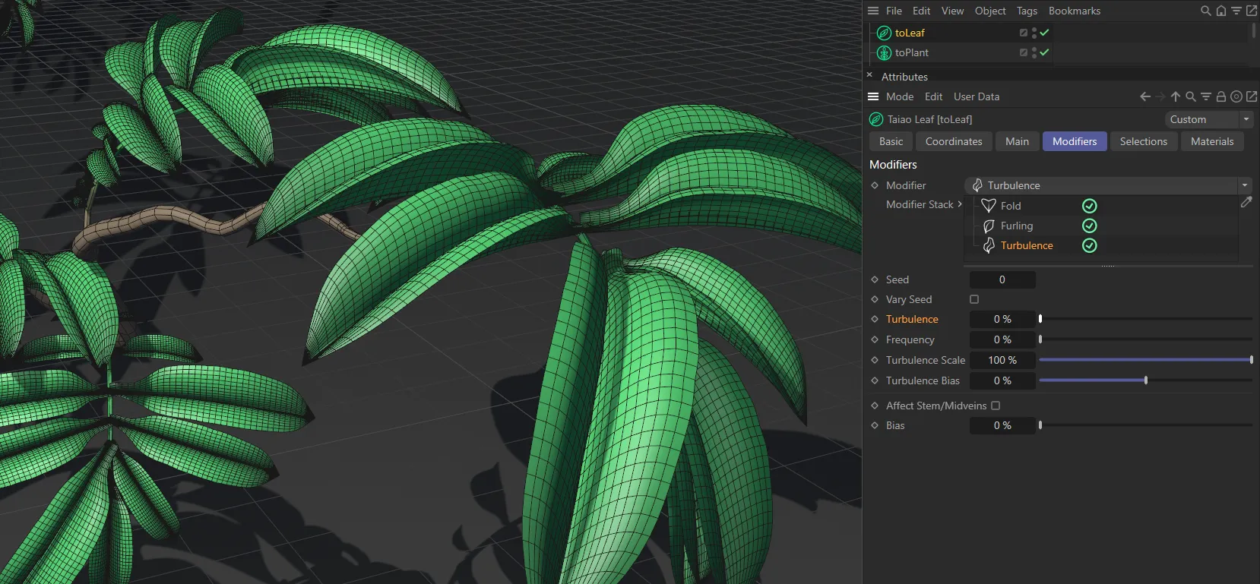Open Tags menu
The width and height of the screenshot is (1260, 584).
point(1027,11)
